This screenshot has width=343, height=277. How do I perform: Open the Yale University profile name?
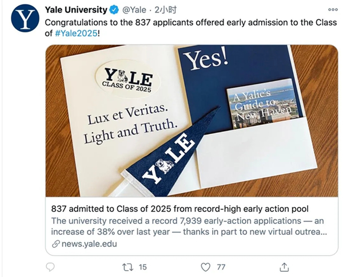click(75, 10)
